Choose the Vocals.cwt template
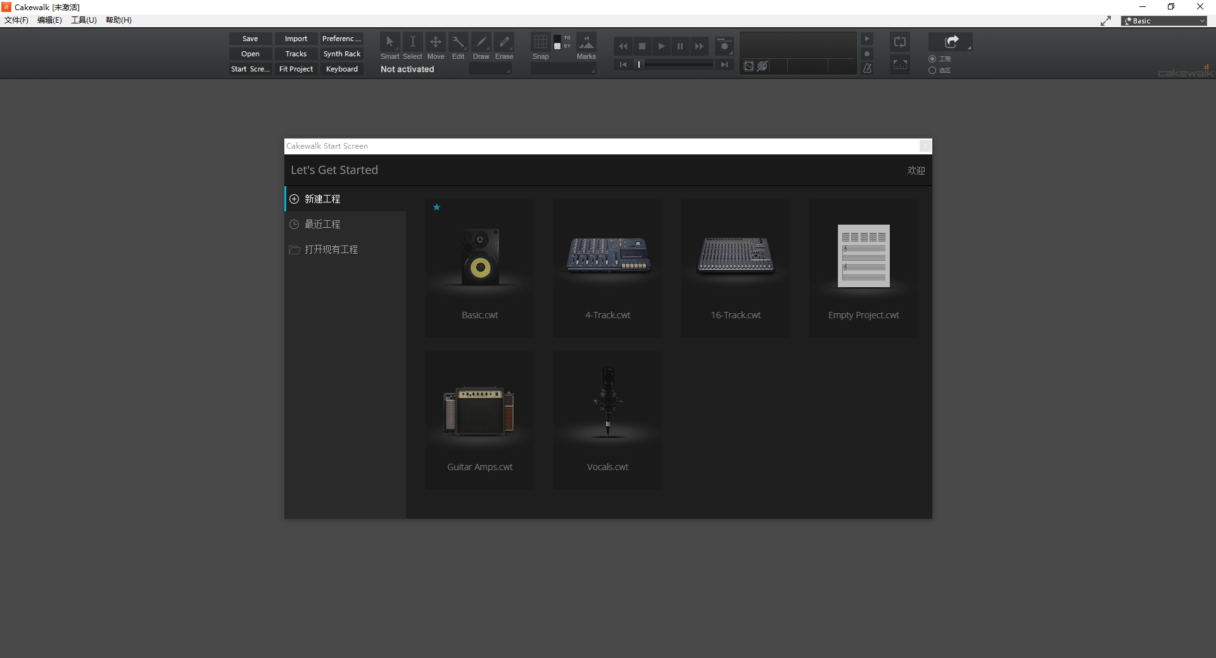The width and height of the screenshot is (1216, 658). (x=607, y=420)
